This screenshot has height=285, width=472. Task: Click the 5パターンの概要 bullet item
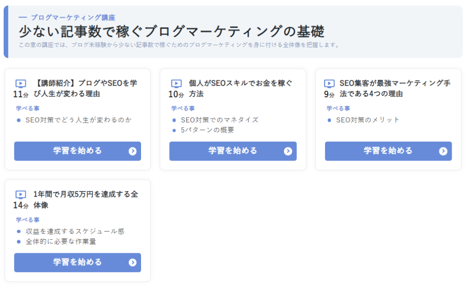click(207, 130)
